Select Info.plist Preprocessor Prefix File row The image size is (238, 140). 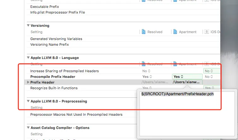[57, 12]
